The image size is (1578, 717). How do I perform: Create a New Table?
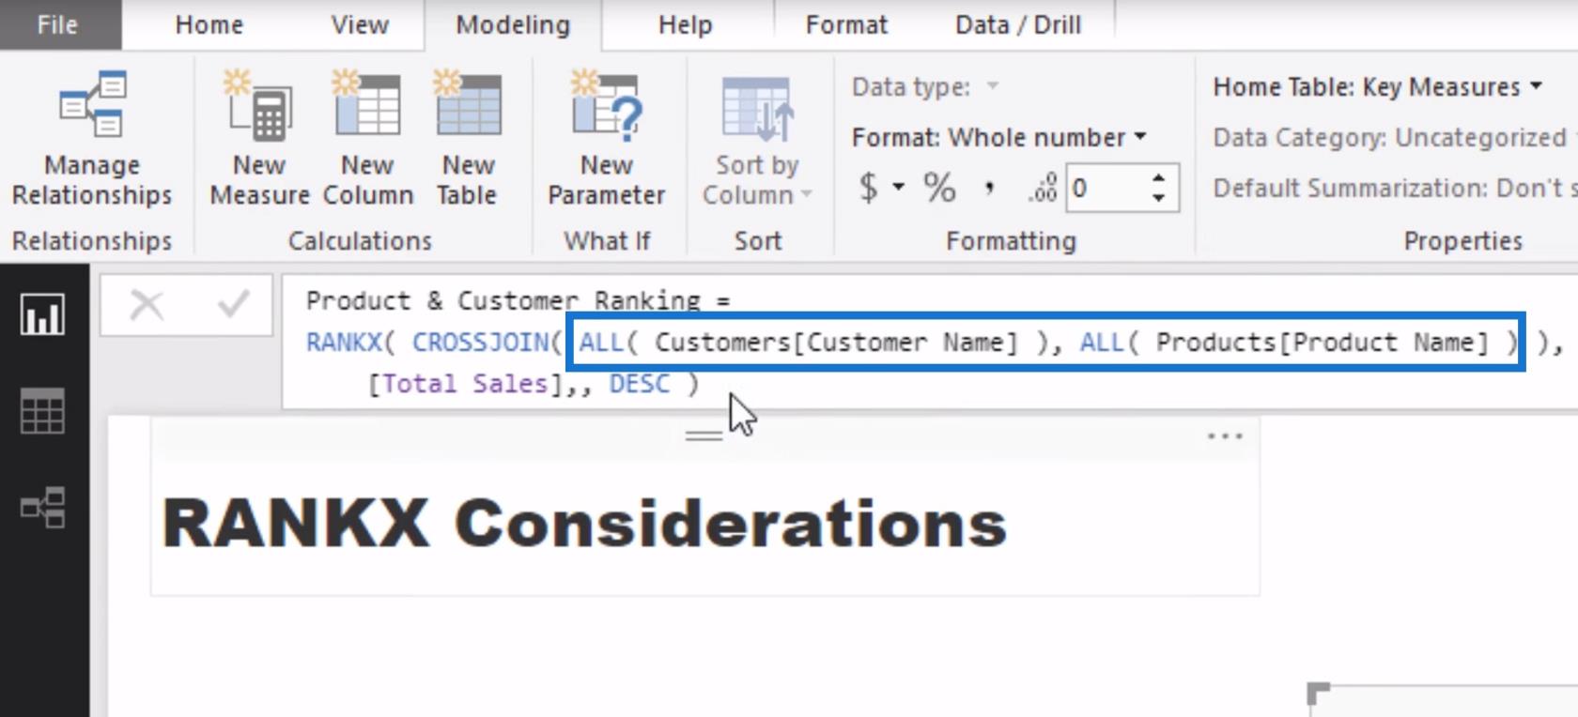click(468, 139)
